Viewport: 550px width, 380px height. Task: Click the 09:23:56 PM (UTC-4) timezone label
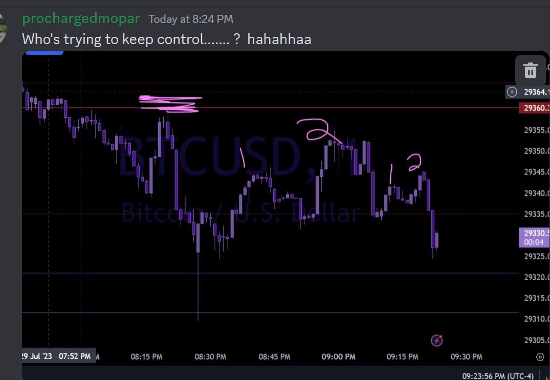tap(498, 376)
